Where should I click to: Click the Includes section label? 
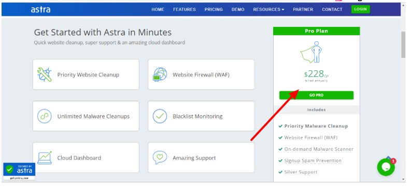[x=316, y=110]
